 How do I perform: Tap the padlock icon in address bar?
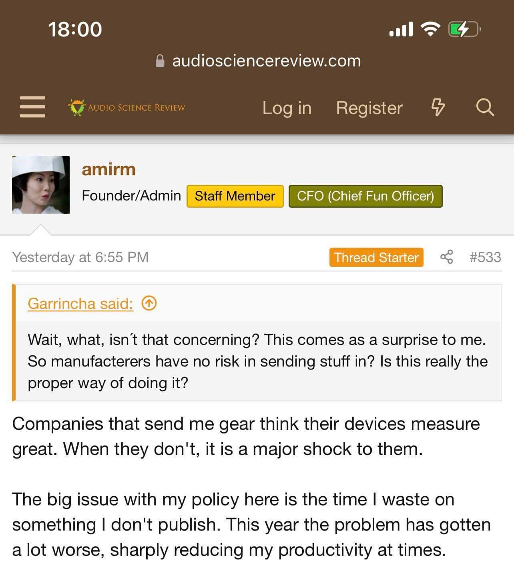(x=160, y=61)
